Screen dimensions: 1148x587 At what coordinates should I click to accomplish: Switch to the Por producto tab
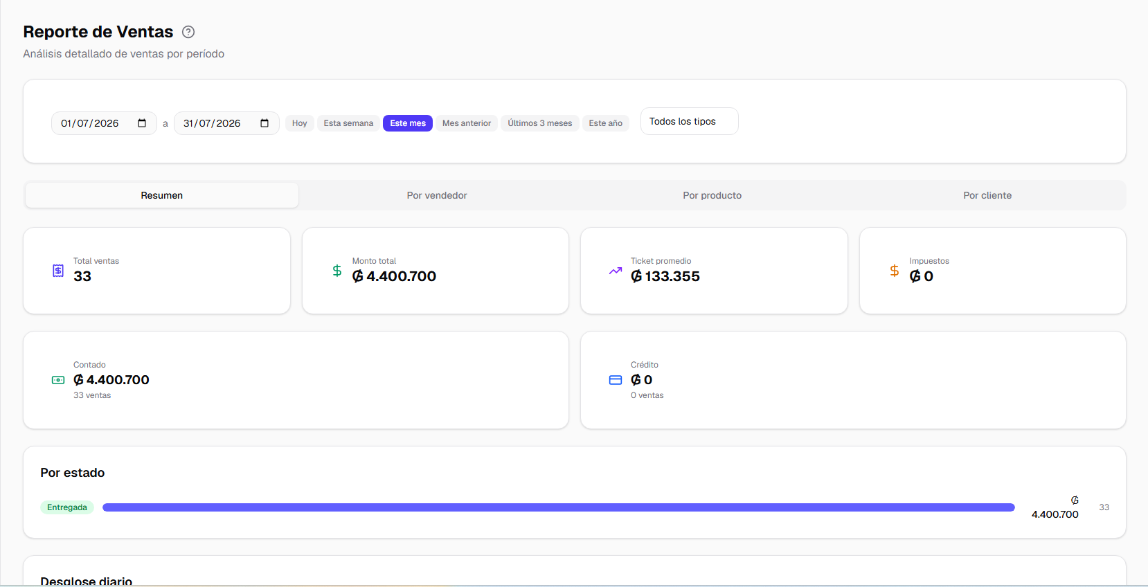[x=712, y=195]
